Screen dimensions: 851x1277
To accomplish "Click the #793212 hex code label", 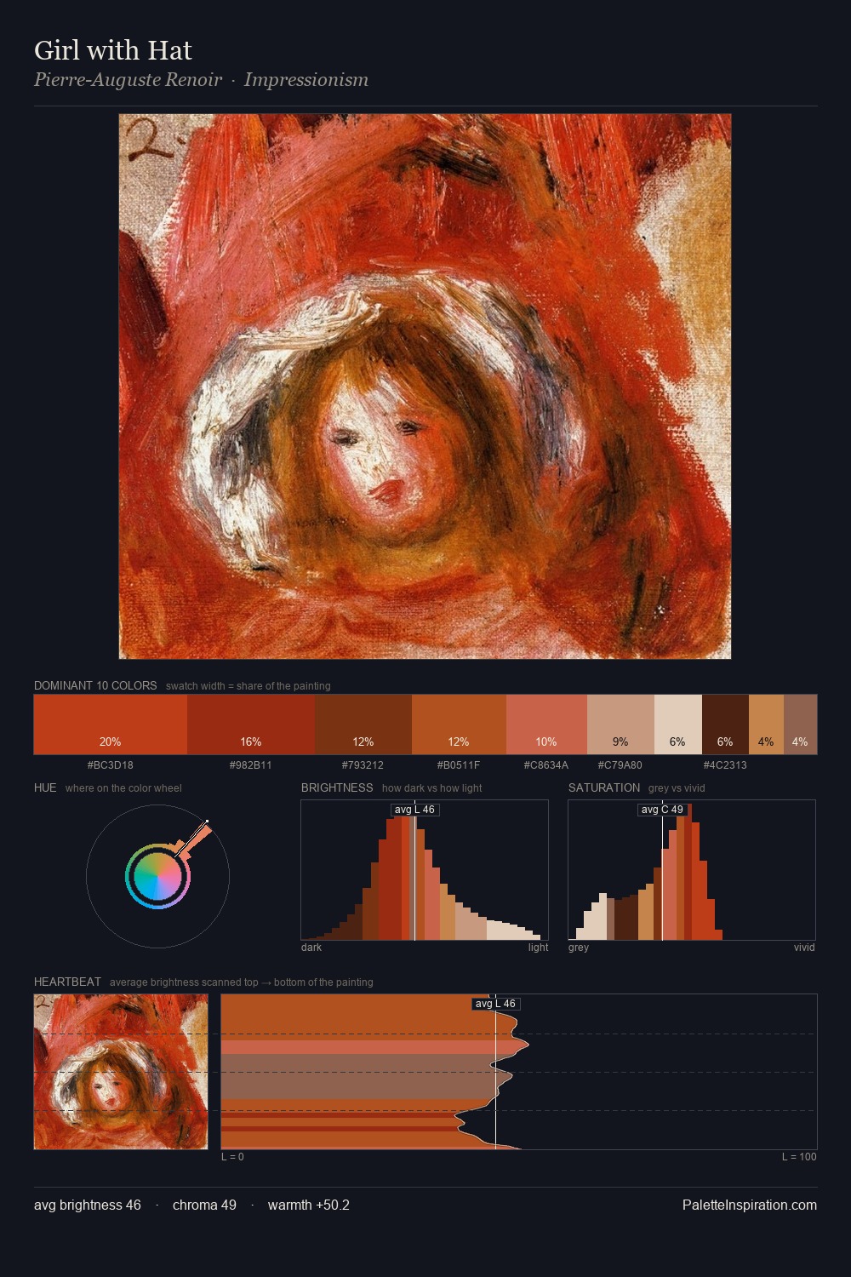I will (x=363, y=765).
